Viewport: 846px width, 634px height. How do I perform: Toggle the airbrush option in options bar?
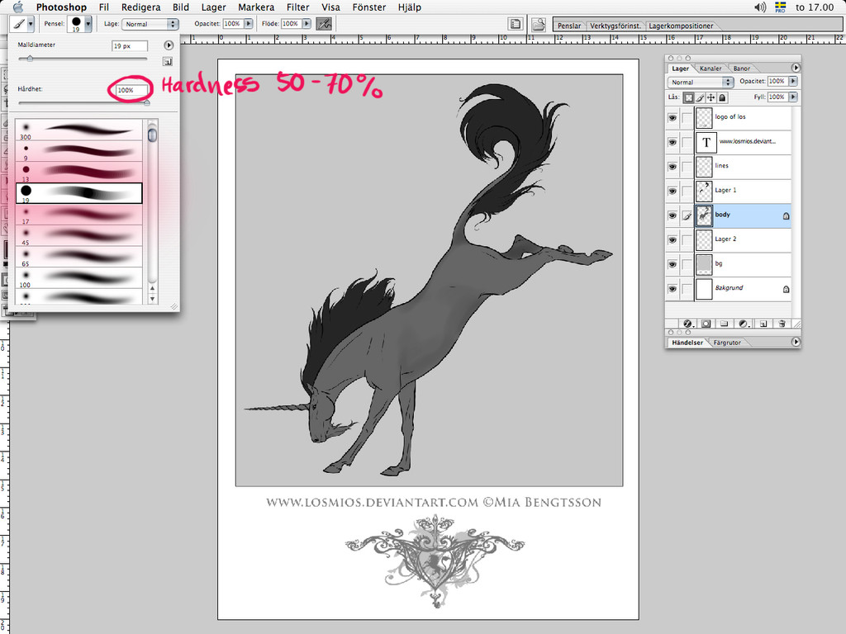[324, 24]
